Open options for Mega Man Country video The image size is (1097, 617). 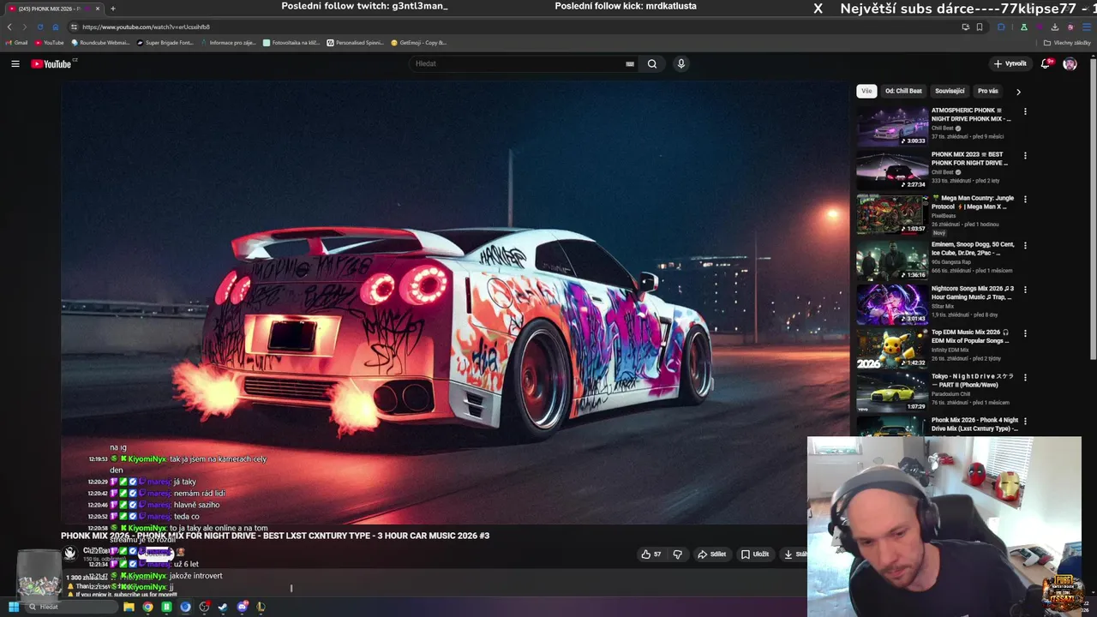(x=1025, y=200)
